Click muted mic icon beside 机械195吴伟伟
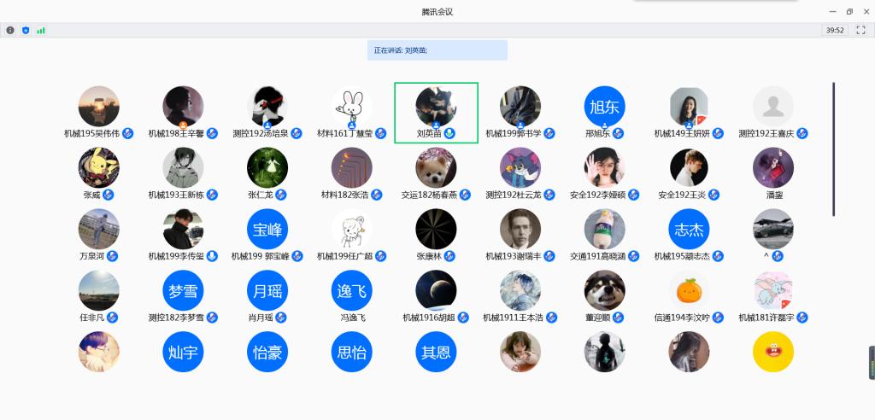This screenshot has width=875, height=420. pyautogui.click(x=128, y=133)
